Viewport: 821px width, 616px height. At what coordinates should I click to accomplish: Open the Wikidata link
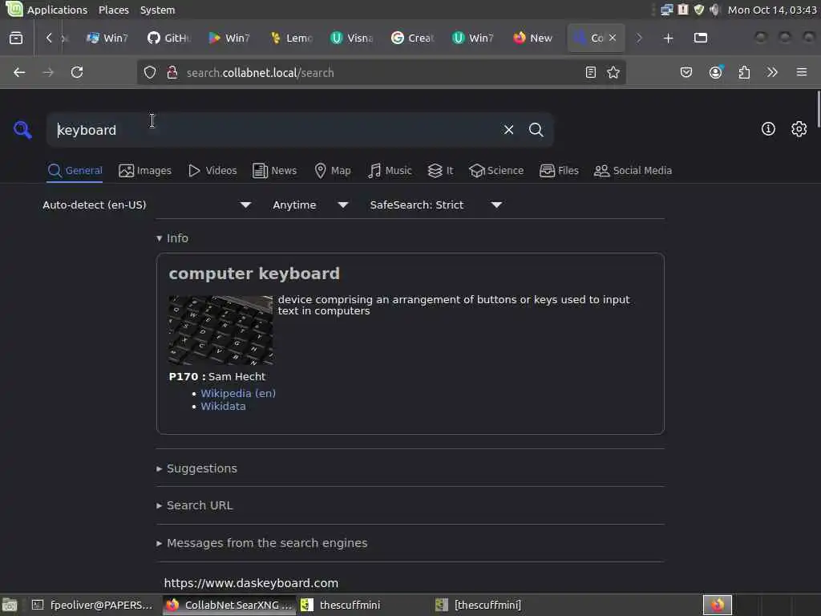223,407
